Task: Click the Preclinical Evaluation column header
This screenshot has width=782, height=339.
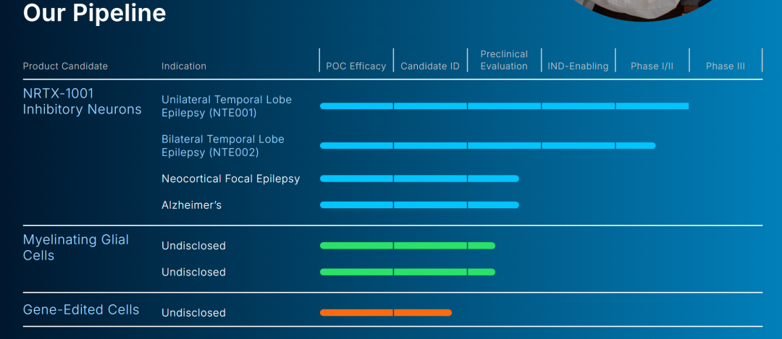Action: (504, 60)
